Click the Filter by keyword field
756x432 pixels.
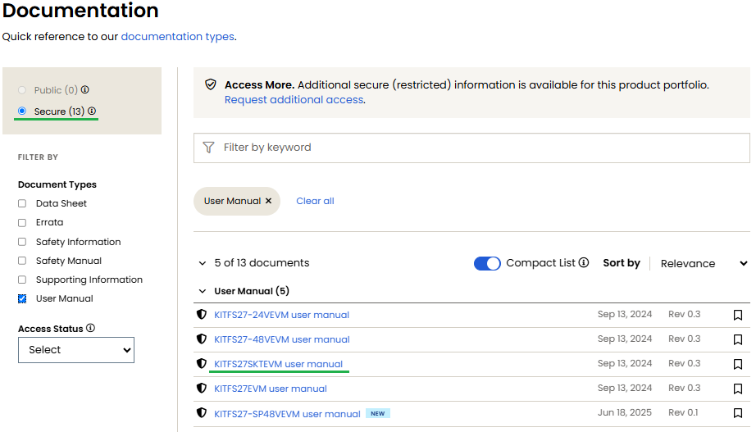point(471,148)
